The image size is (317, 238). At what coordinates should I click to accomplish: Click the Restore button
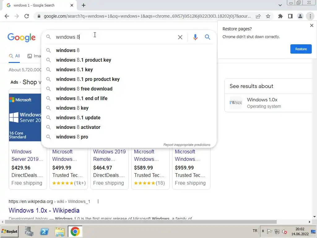(301, 49)
